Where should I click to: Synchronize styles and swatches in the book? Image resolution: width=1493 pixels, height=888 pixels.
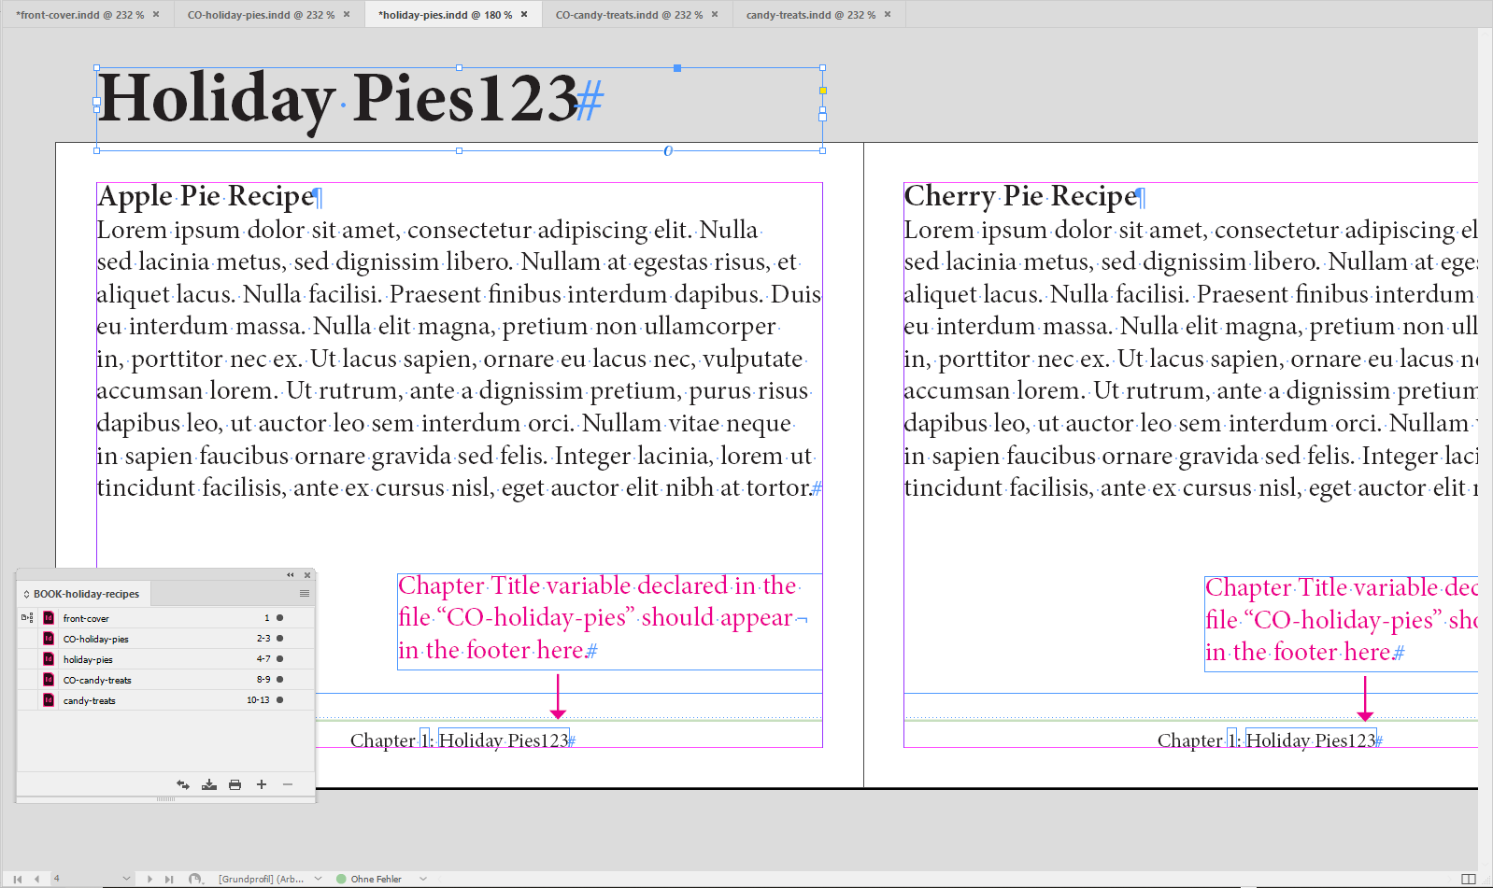coord(183,784)
